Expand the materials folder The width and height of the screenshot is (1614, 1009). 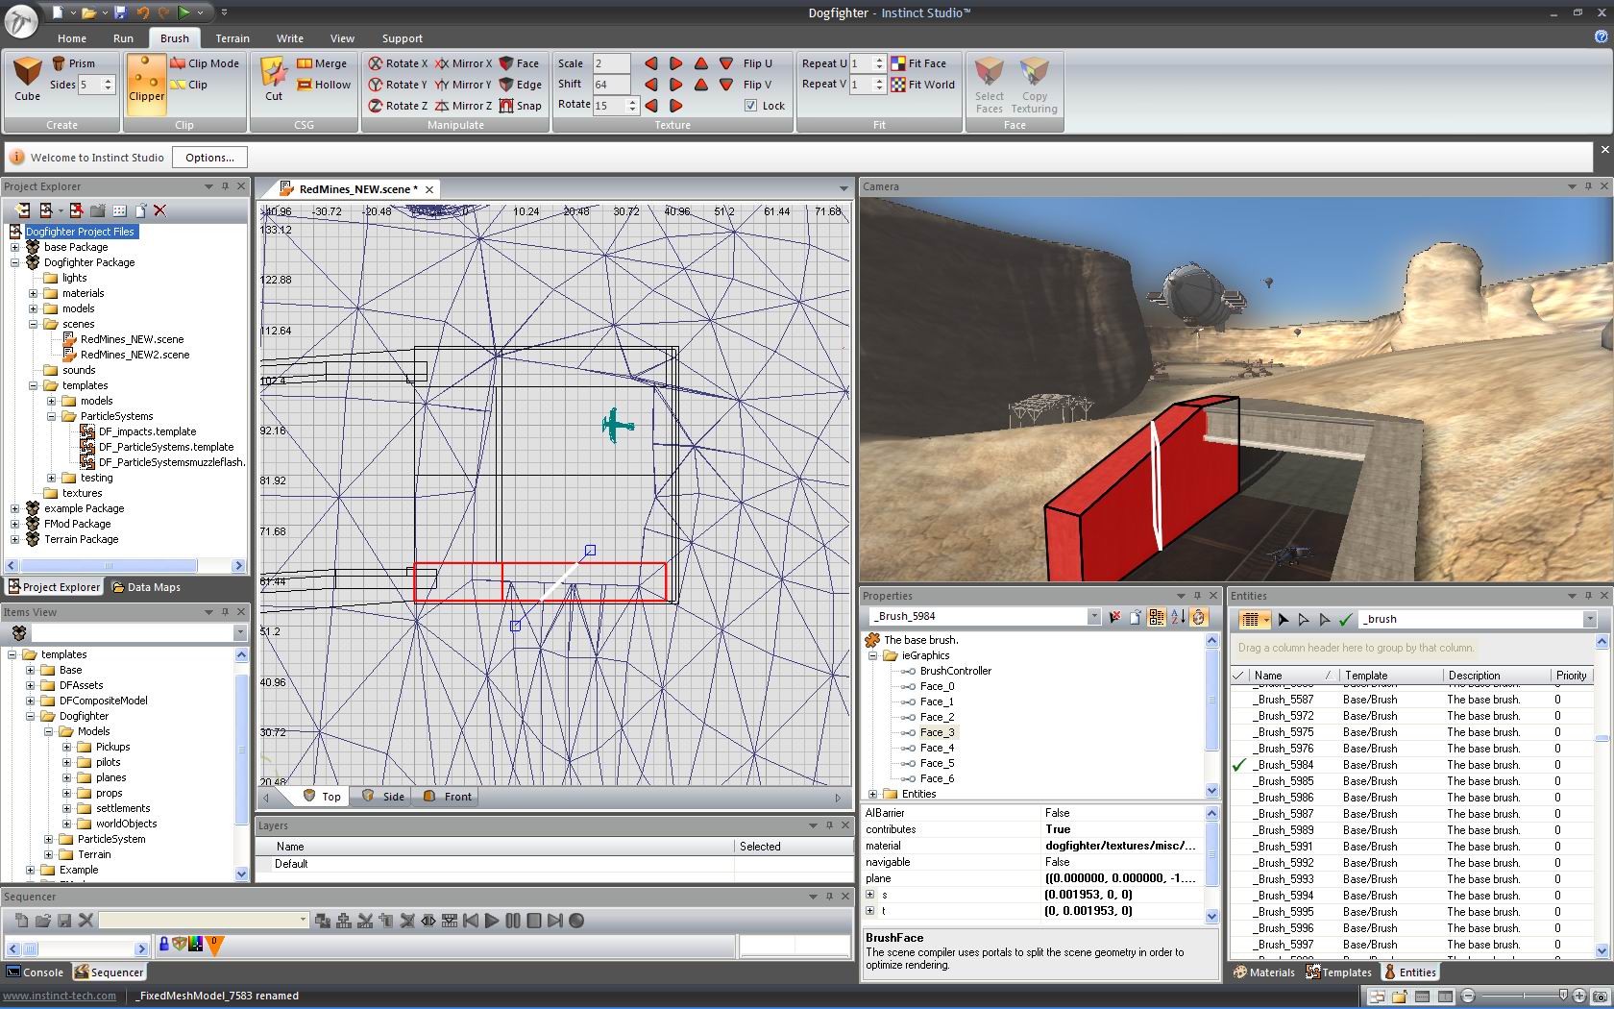(x=33, y=293)
